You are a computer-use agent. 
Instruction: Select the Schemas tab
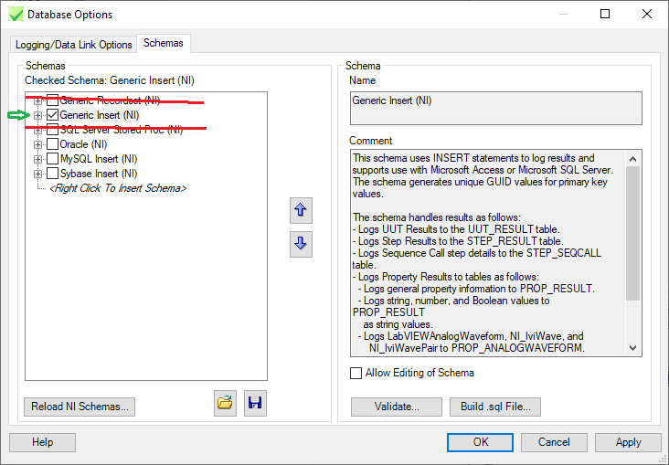tap(164, 44)
